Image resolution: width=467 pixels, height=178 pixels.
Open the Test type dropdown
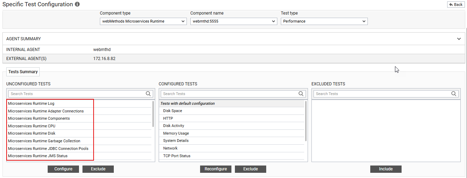point(324,22)
